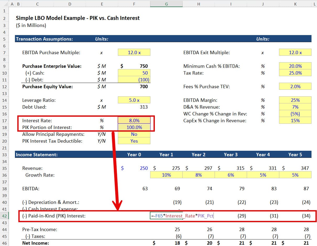Image resolution: width=317 pixels, height=246 pixels.
Task: Click the Tax Rate cell showing 25.0%
Action: [295, 73]
